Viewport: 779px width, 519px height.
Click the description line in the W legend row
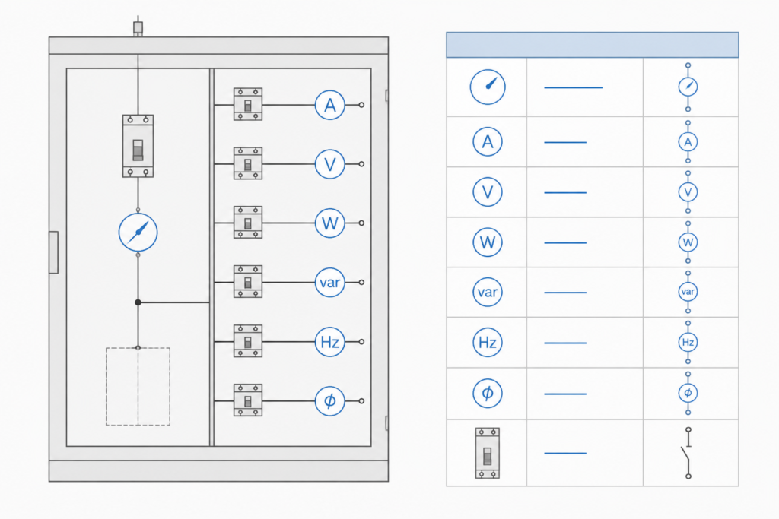(x=565, y=242)
